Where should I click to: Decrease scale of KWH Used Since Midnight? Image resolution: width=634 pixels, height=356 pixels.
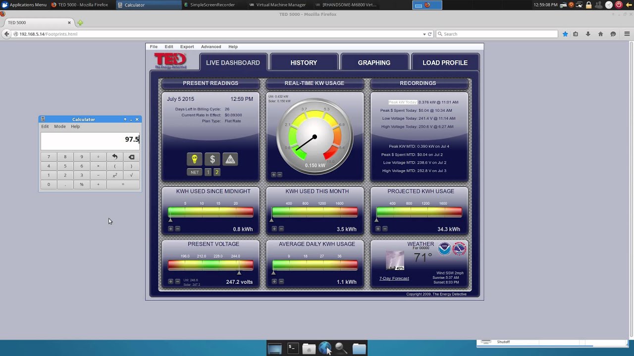pos(177,228)
